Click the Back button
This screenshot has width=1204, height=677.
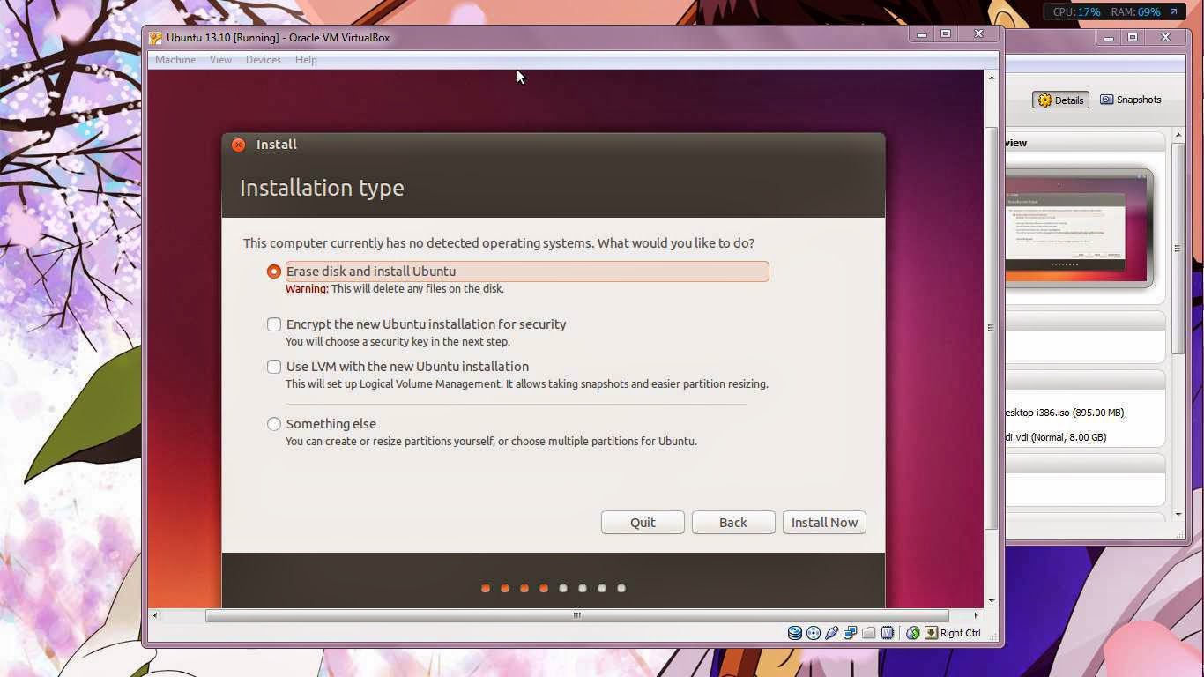733,523
